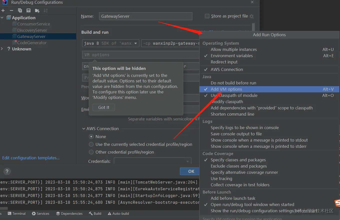Click the StartupInfoLogger.java:59 log line
This screenshot has height=220, width=340.
(100, 196)
